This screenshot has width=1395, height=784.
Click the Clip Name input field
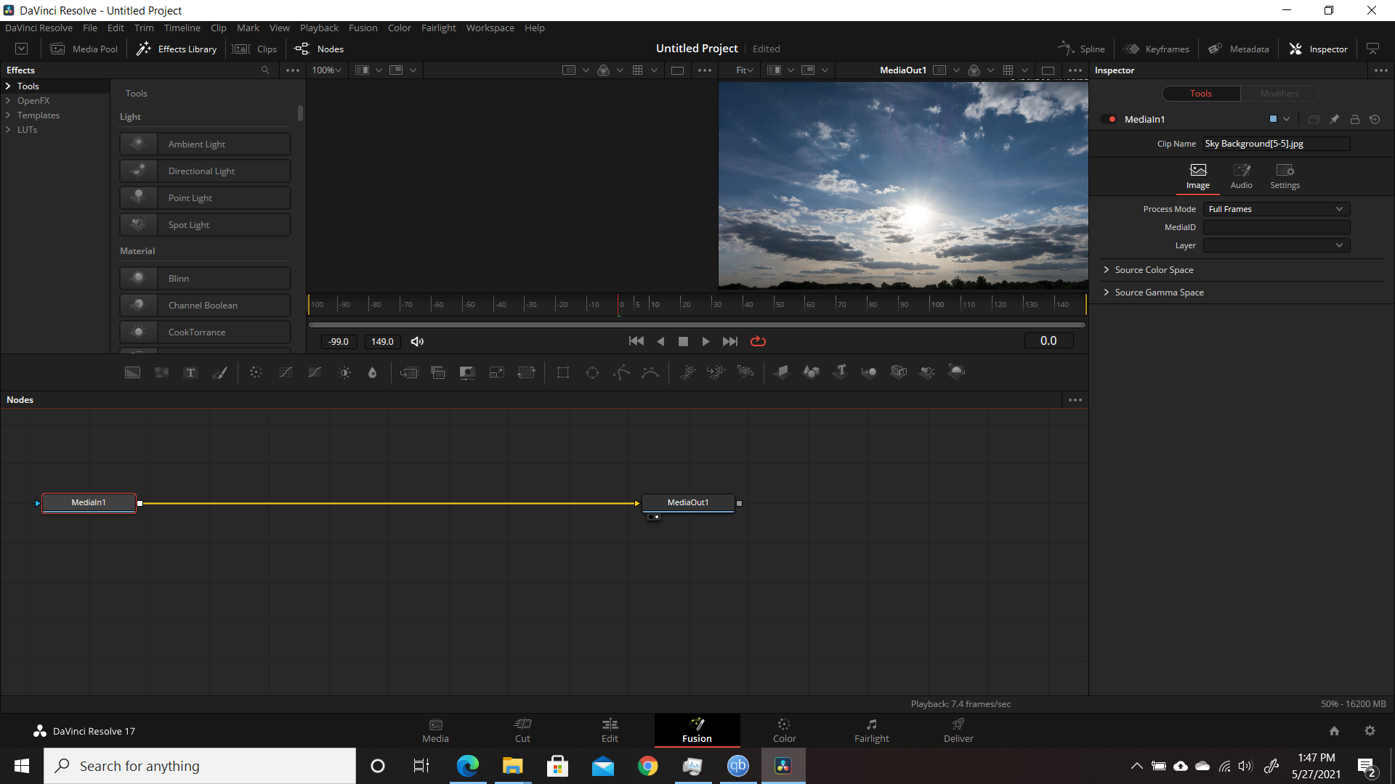point(1277,144)
